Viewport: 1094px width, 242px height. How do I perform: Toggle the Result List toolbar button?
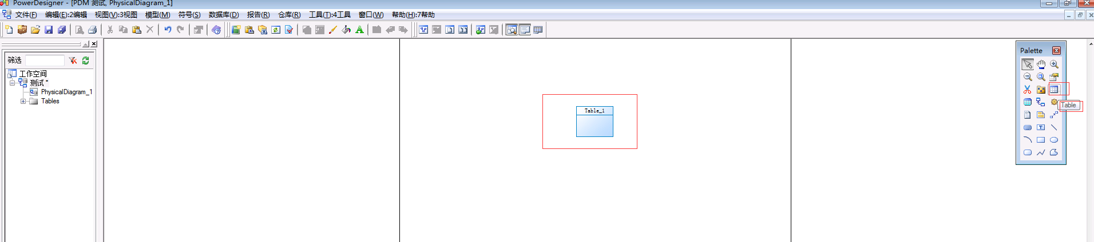(538, 30)
